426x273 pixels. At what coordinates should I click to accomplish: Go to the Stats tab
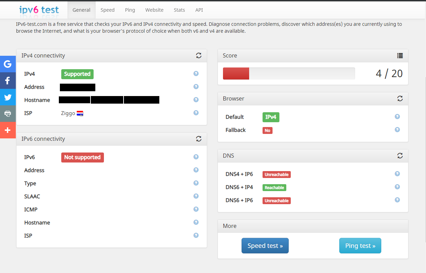[179, 10]
